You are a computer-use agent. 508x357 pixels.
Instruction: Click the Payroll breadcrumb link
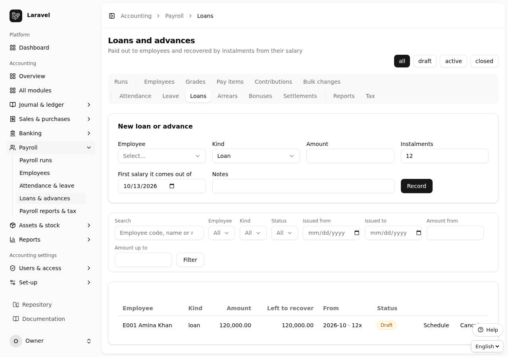174,16
